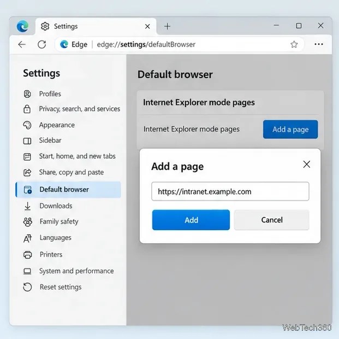
Task: Click the Sidebar panel icon
Action: pos(27,141)
